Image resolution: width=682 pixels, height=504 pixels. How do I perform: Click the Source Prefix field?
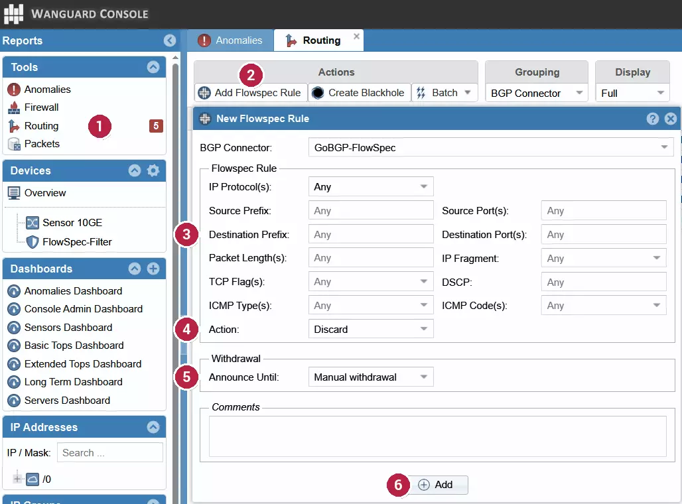coord(371,210)
